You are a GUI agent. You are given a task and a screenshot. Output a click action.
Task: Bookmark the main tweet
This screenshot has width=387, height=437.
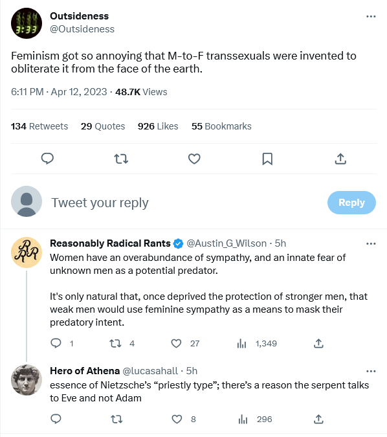tap(267, 159)
